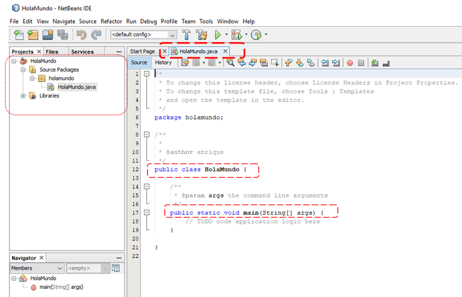Screen dimensions: 462x297
Task: Collapse the HolaMundo project node
Action: 14,61
